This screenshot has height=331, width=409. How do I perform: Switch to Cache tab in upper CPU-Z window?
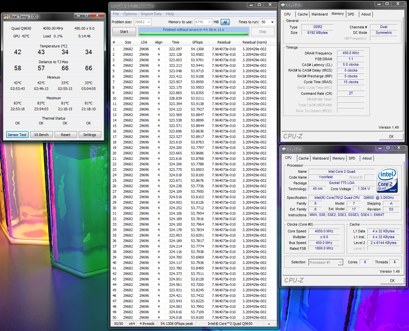point(303,14)
